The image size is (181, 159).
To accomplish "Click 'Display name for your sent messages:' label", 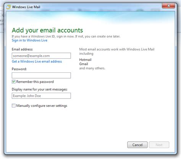I will click(40, 89).
